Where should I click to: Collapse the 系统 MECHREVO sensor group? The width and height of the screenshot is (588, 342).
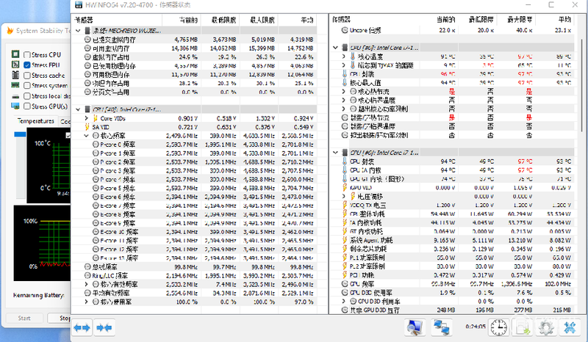click(78, 30)
